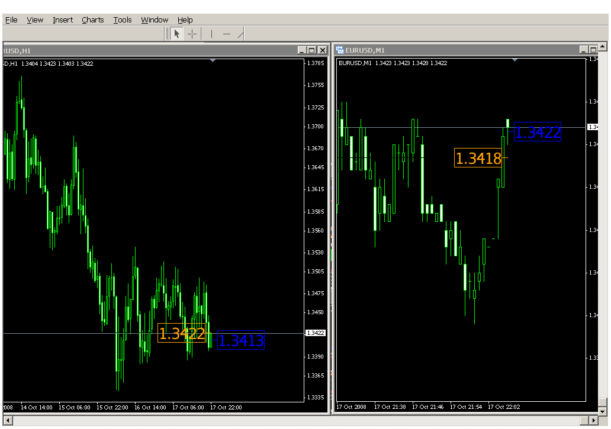Screen dimensions: 611x429
Task: Click the toolbar drag handle grip
Action: tap(168, 34)
